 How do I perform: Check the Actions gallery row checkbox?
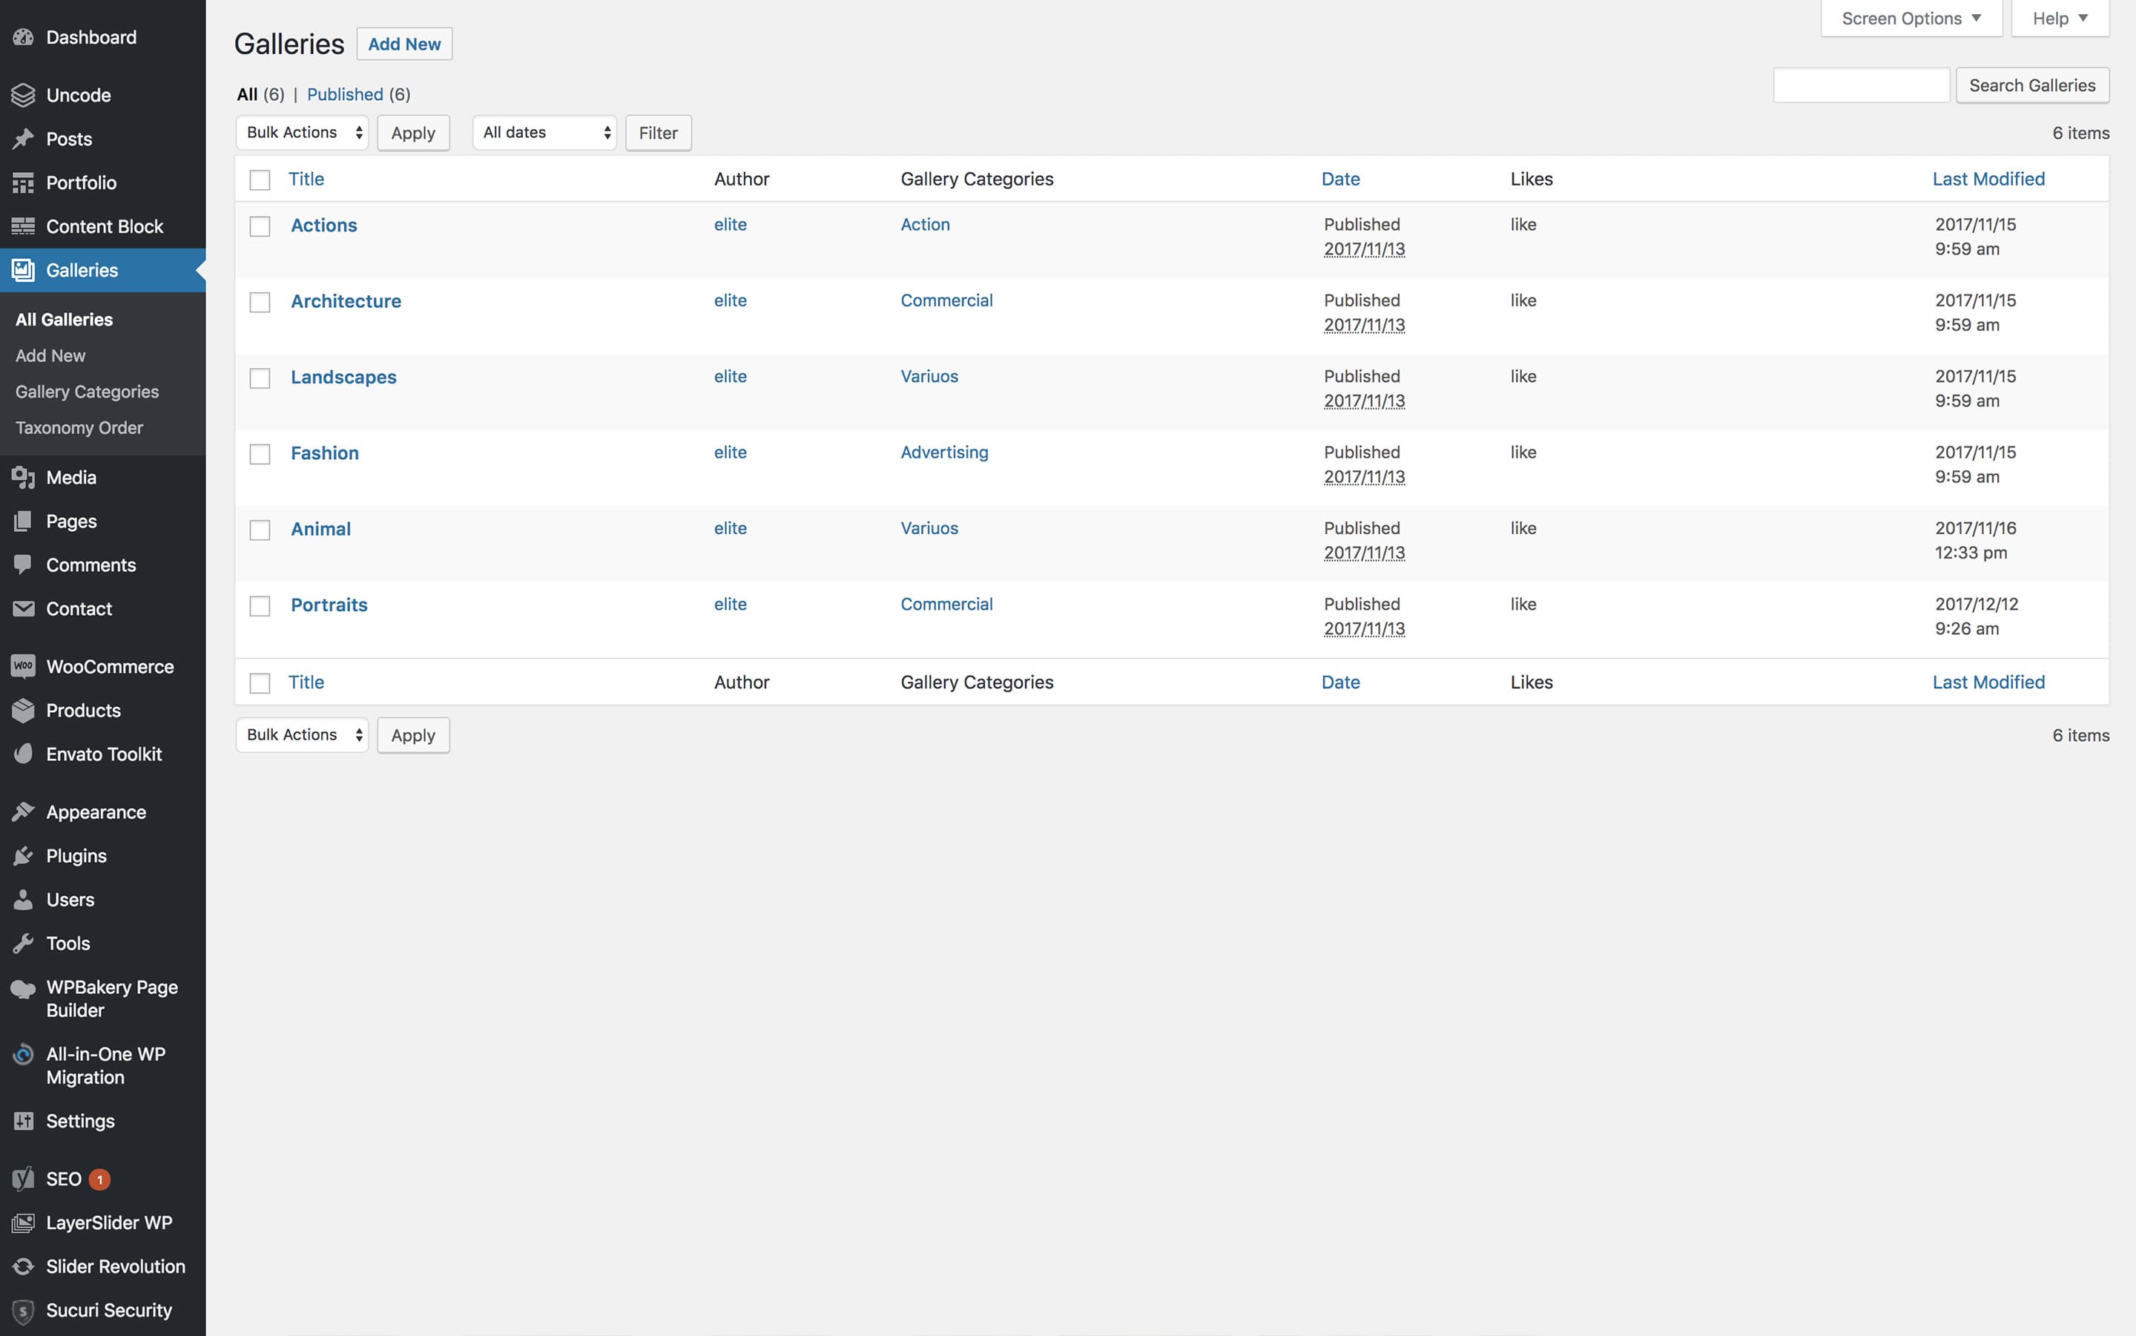click(260, 226)
